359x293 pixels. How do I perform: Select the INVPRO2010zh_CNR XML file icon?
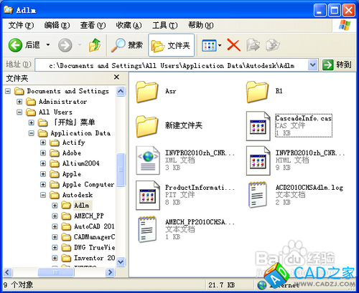click(x=148, y=160)
